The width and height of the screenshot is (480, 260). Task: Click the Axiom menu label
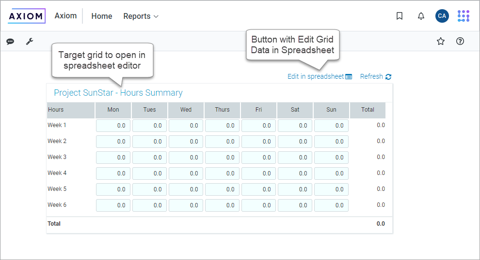pos(65,16)
